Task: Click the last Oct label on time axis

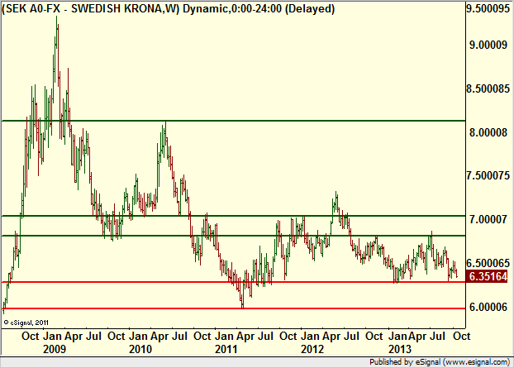Action: (462, 337)
